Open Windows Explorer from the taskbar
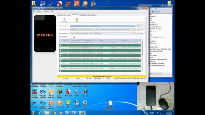The width and height of the screenshot is (205, 115). click(x=47, y=113)
